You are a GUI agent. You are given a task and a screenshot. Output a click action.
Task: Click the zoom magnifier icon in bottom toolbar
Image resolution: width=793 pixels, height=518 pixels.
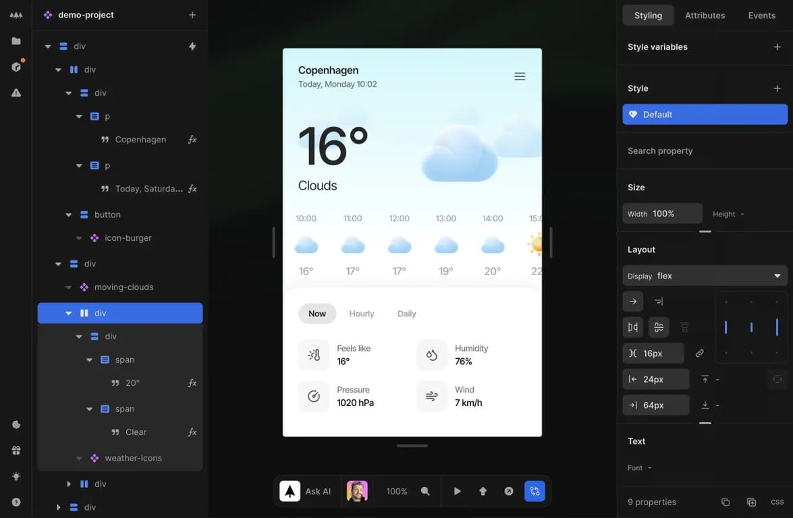click(x=425, y=491)
